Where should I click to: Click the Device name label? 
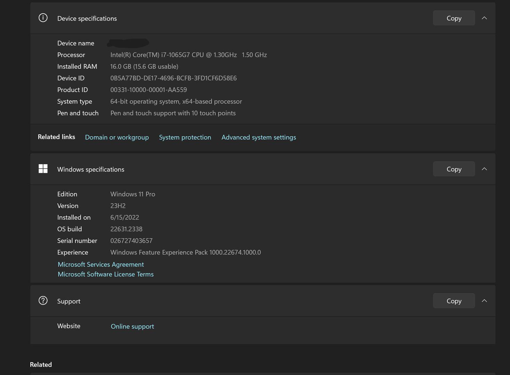pos(76,43)
